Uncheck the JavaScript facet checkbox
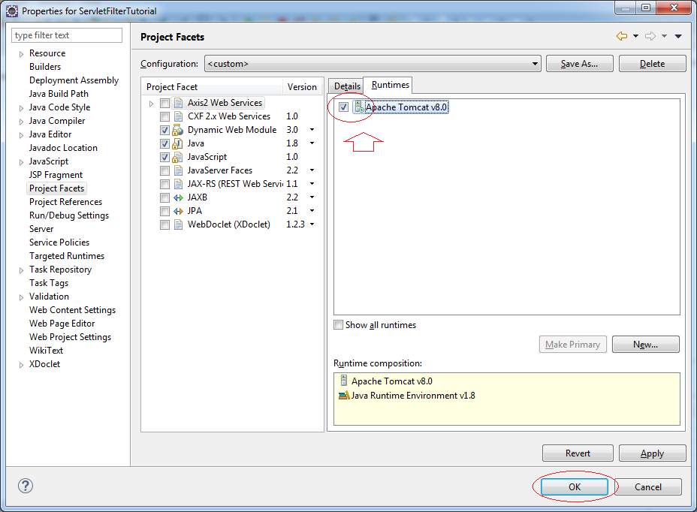Image resolution: width=697 pixels, height=512 pixels. 165,157
